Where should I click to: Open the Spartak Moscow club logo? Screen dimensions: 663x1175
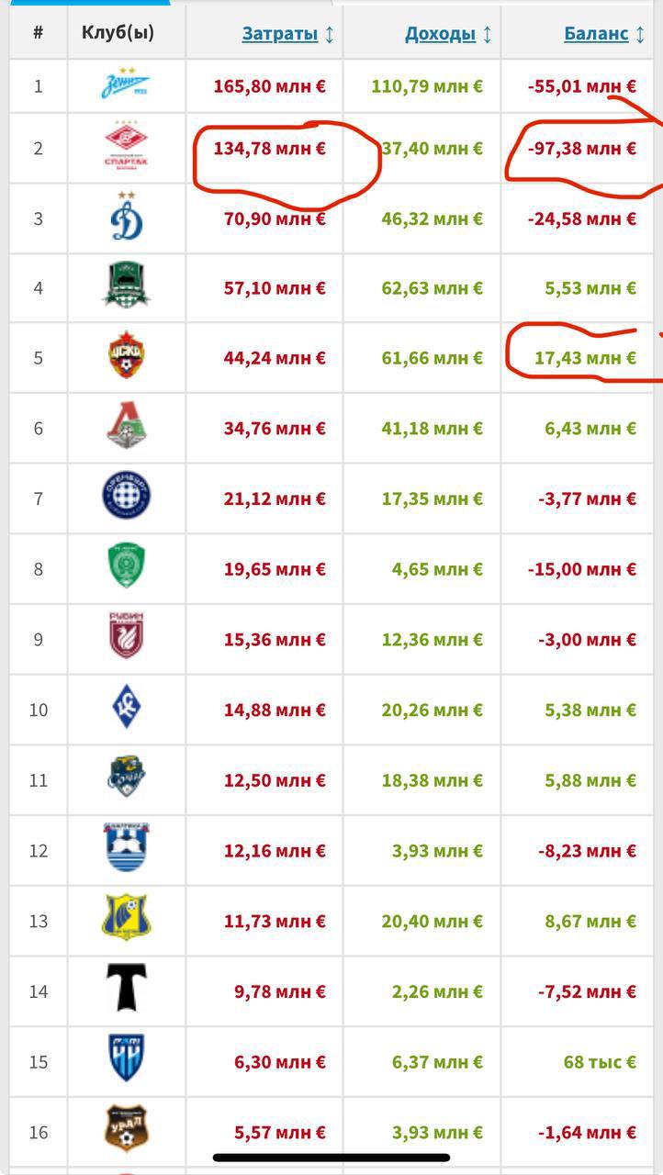coord(127,148)
